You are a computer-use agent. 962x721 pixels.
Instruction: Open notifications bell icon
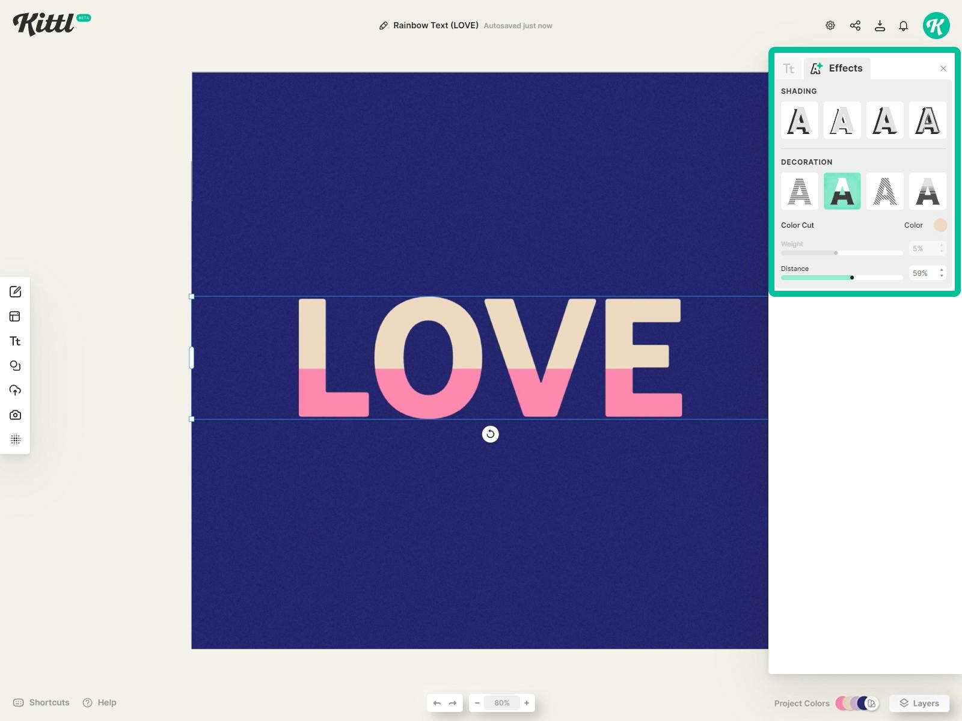click(904, 26)
